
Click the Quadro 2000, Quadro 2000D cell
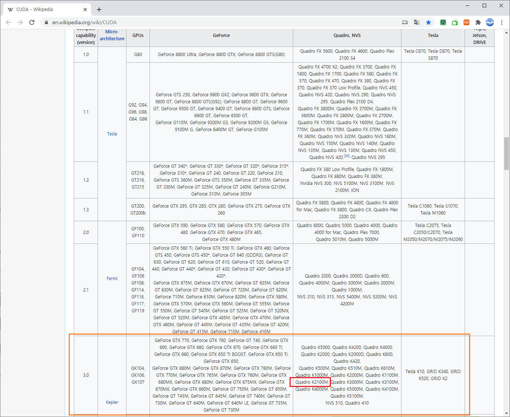pyautogui.click(x=347, y=290)
